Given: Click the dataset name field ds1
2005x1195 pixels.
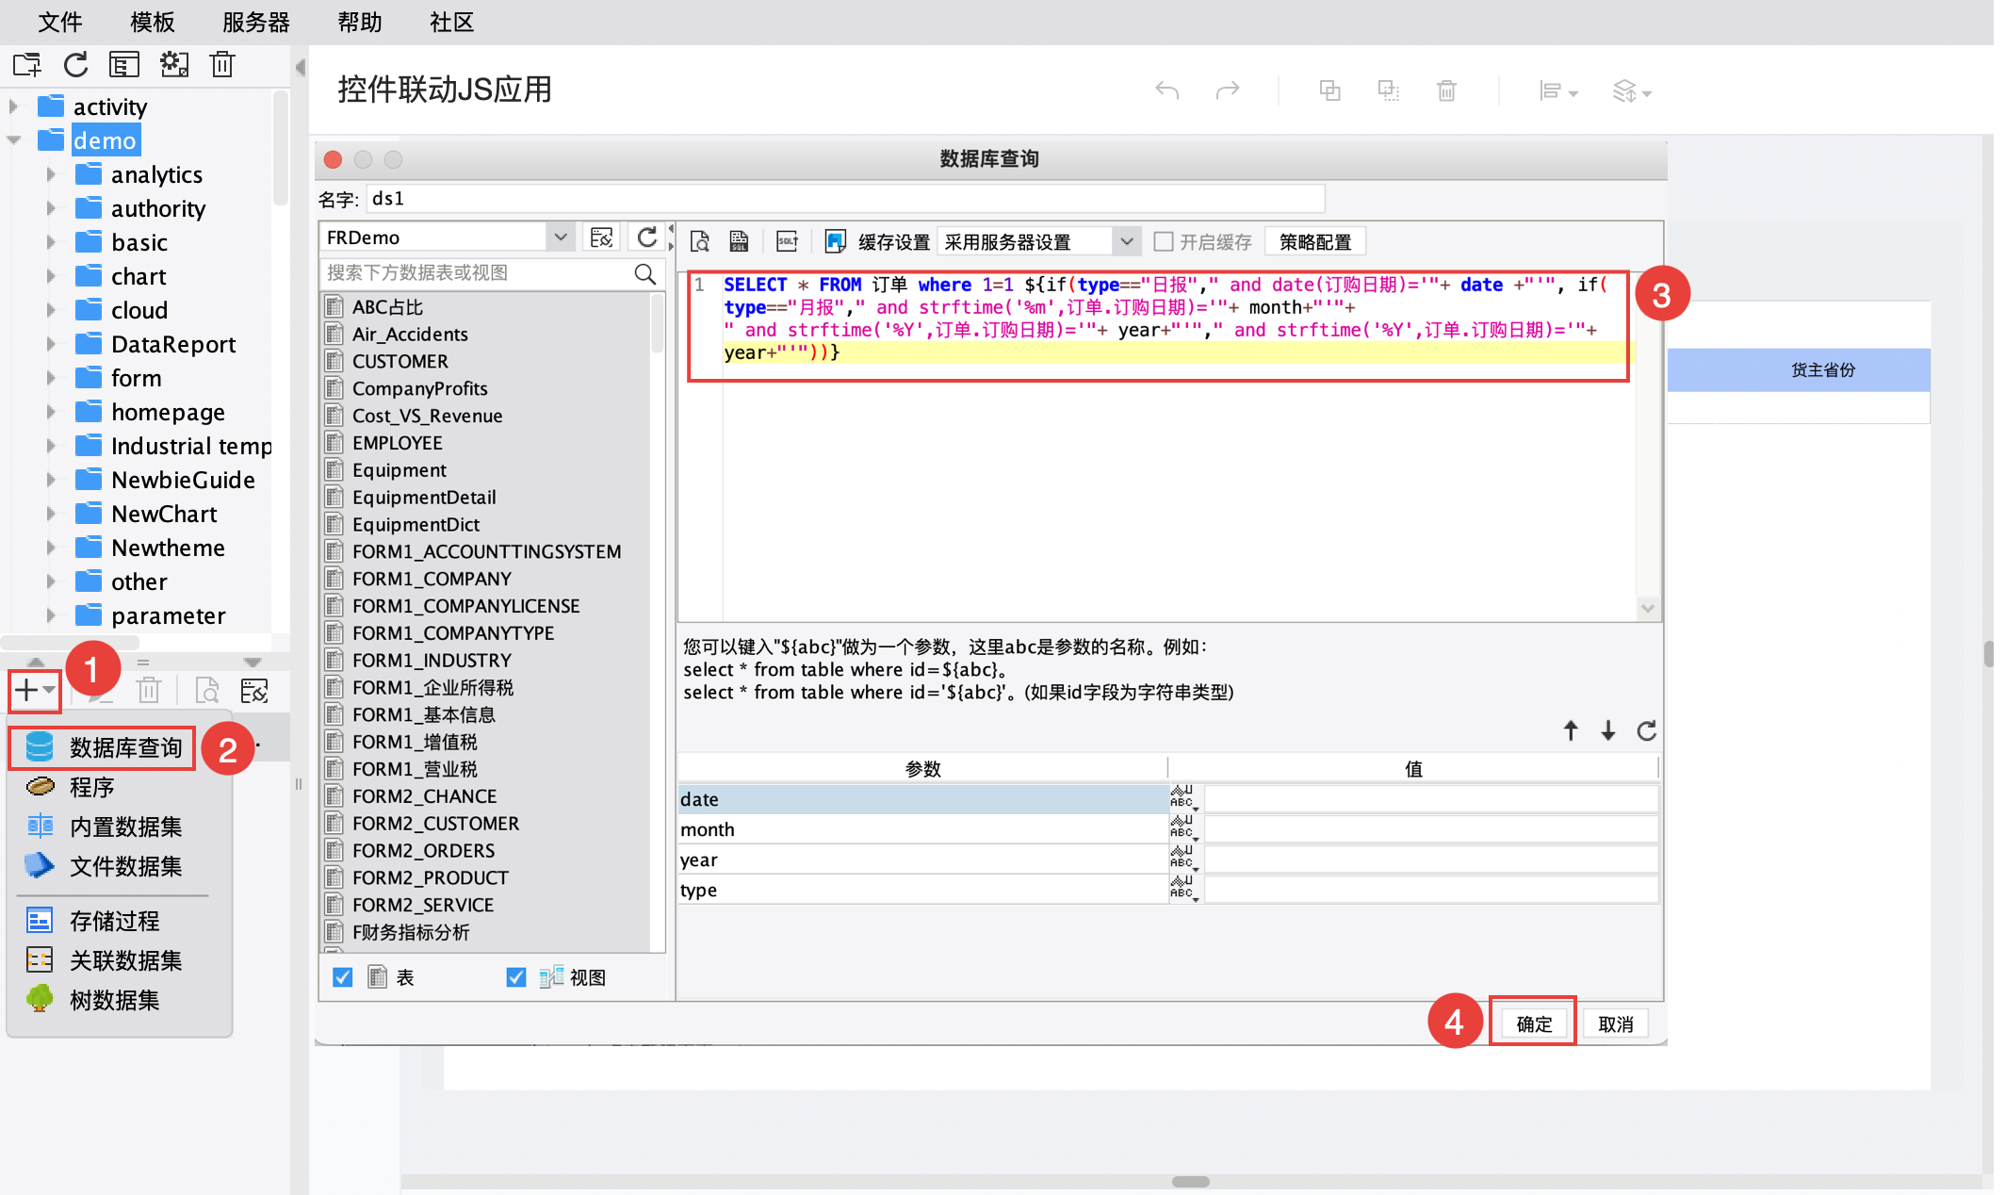Looking at the screenshot, I should pyautogui.click(x=844, y=199).
